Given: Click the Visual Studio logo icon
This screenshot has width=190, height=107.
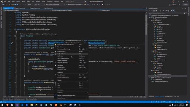Looking at the screenshot, I should click(2, 1).
